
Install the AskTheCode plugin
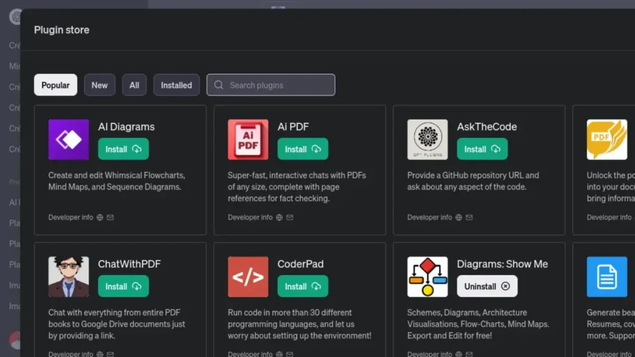click(482, 149)
